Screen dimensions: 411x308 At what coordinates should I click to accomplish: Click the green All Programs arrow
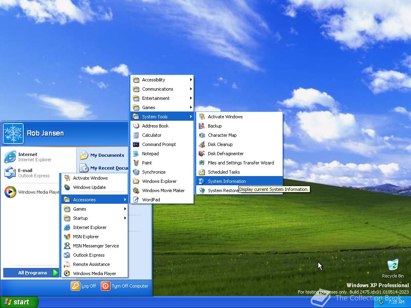coord(55,273)
